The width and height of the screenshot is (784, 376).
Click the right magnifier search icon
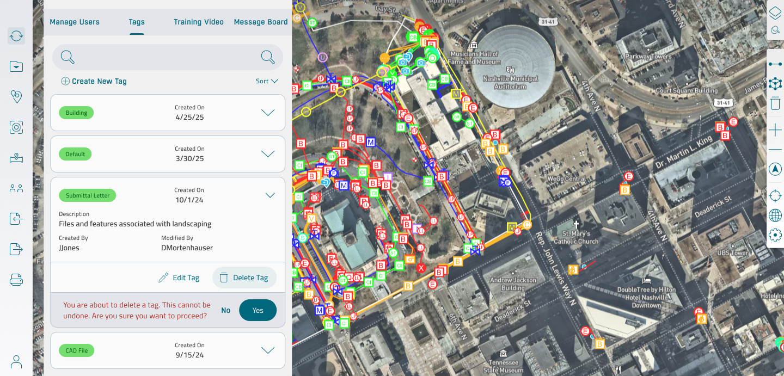pyautogui.click(x=268, y=57)
